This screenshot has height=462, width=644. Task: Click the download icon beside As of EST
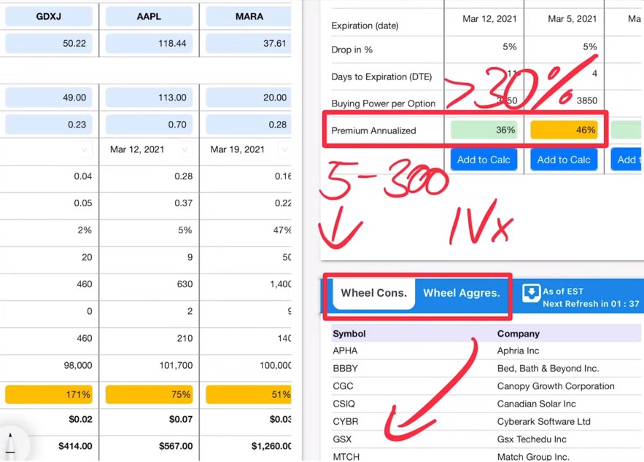[x=531, y=294]
